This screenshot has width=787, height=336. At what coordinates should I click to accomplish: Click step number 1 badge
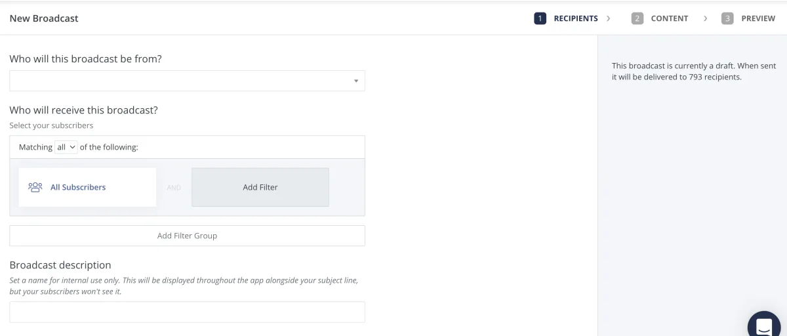(x=540, y=18)
